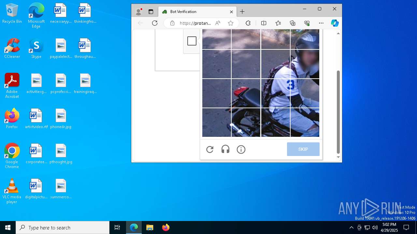The width and height of the screenshot is (417, 234).
Task: Open Task View on taskbar
Action: (117, 227)
